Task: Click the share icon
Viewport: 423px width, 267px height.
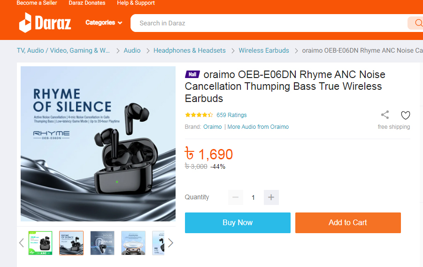Action: pos(385,115)
